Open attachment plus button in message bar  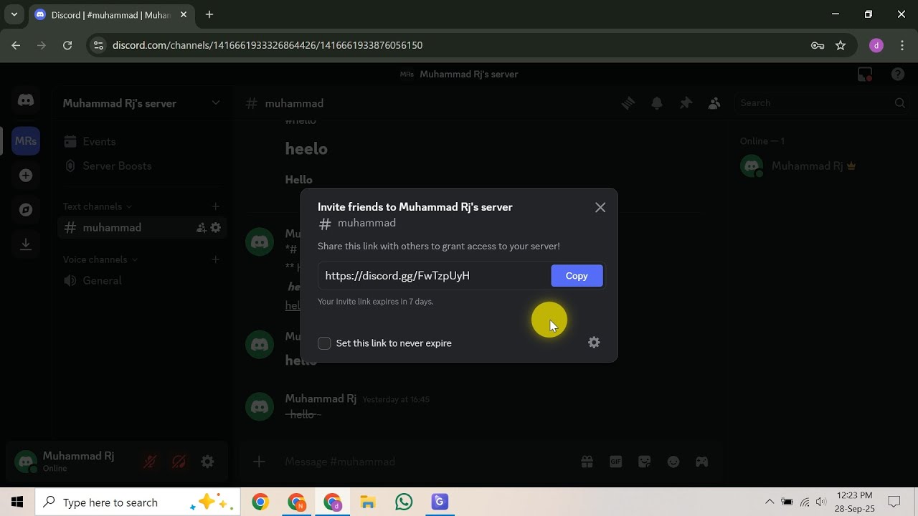pos(259,462)
